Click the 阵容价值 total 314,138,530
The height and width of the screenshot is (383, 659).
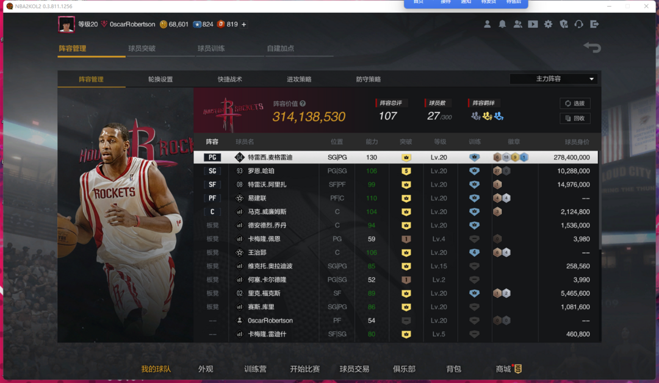(x=309, y=116)
